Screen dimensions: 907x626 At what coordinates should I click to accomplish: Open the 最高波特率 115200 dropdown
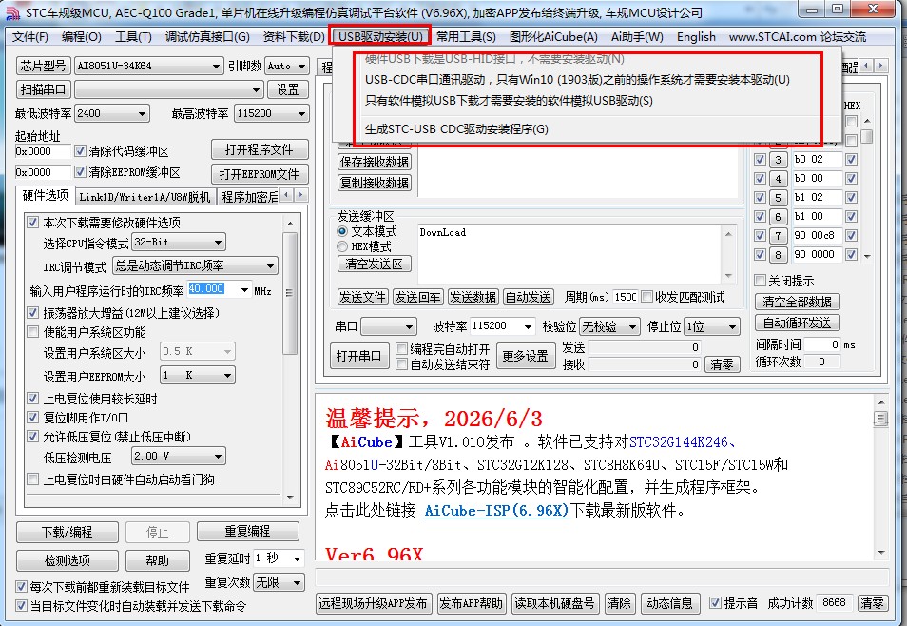[x=301, y=113]
